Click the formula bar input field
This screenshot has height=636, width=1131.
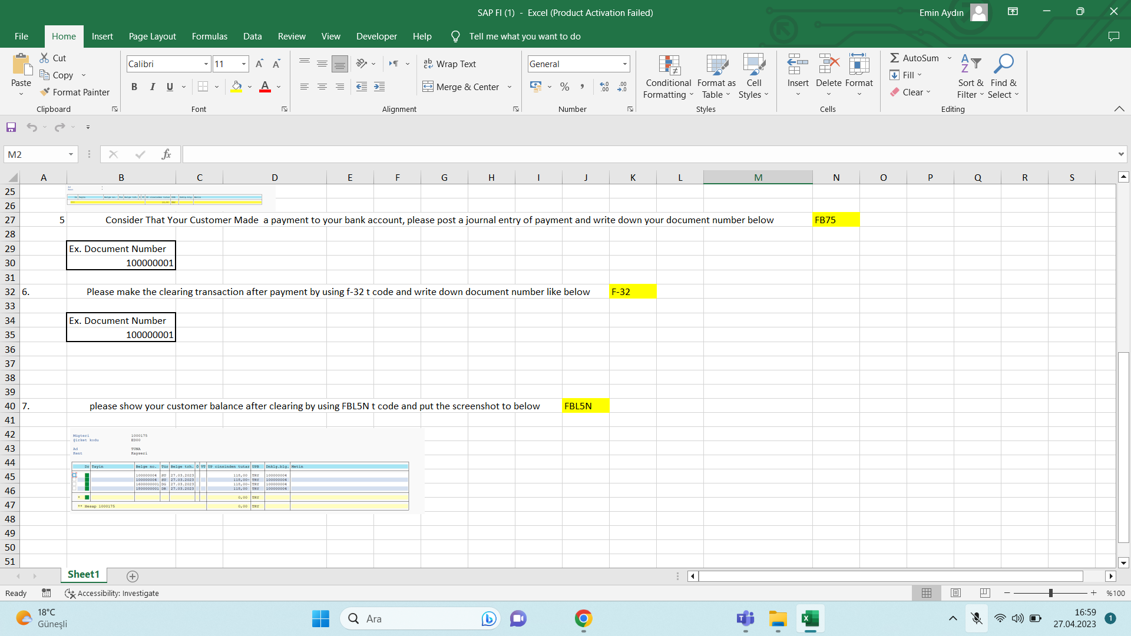[x=649, y=154]
